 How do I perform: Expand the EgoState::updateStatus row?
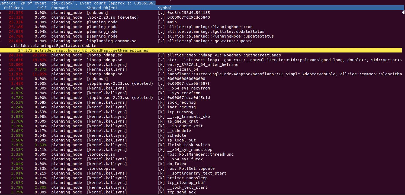pos(1,31)
